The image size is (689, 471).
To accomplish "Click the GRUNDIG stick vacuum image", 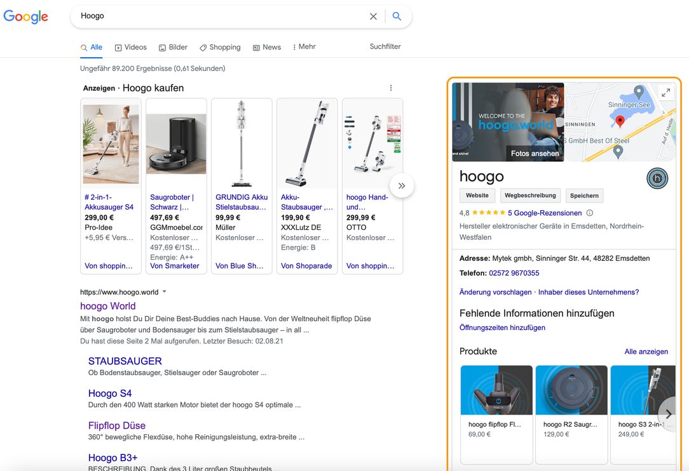I will pyautogui.click(x=242, y=144).
